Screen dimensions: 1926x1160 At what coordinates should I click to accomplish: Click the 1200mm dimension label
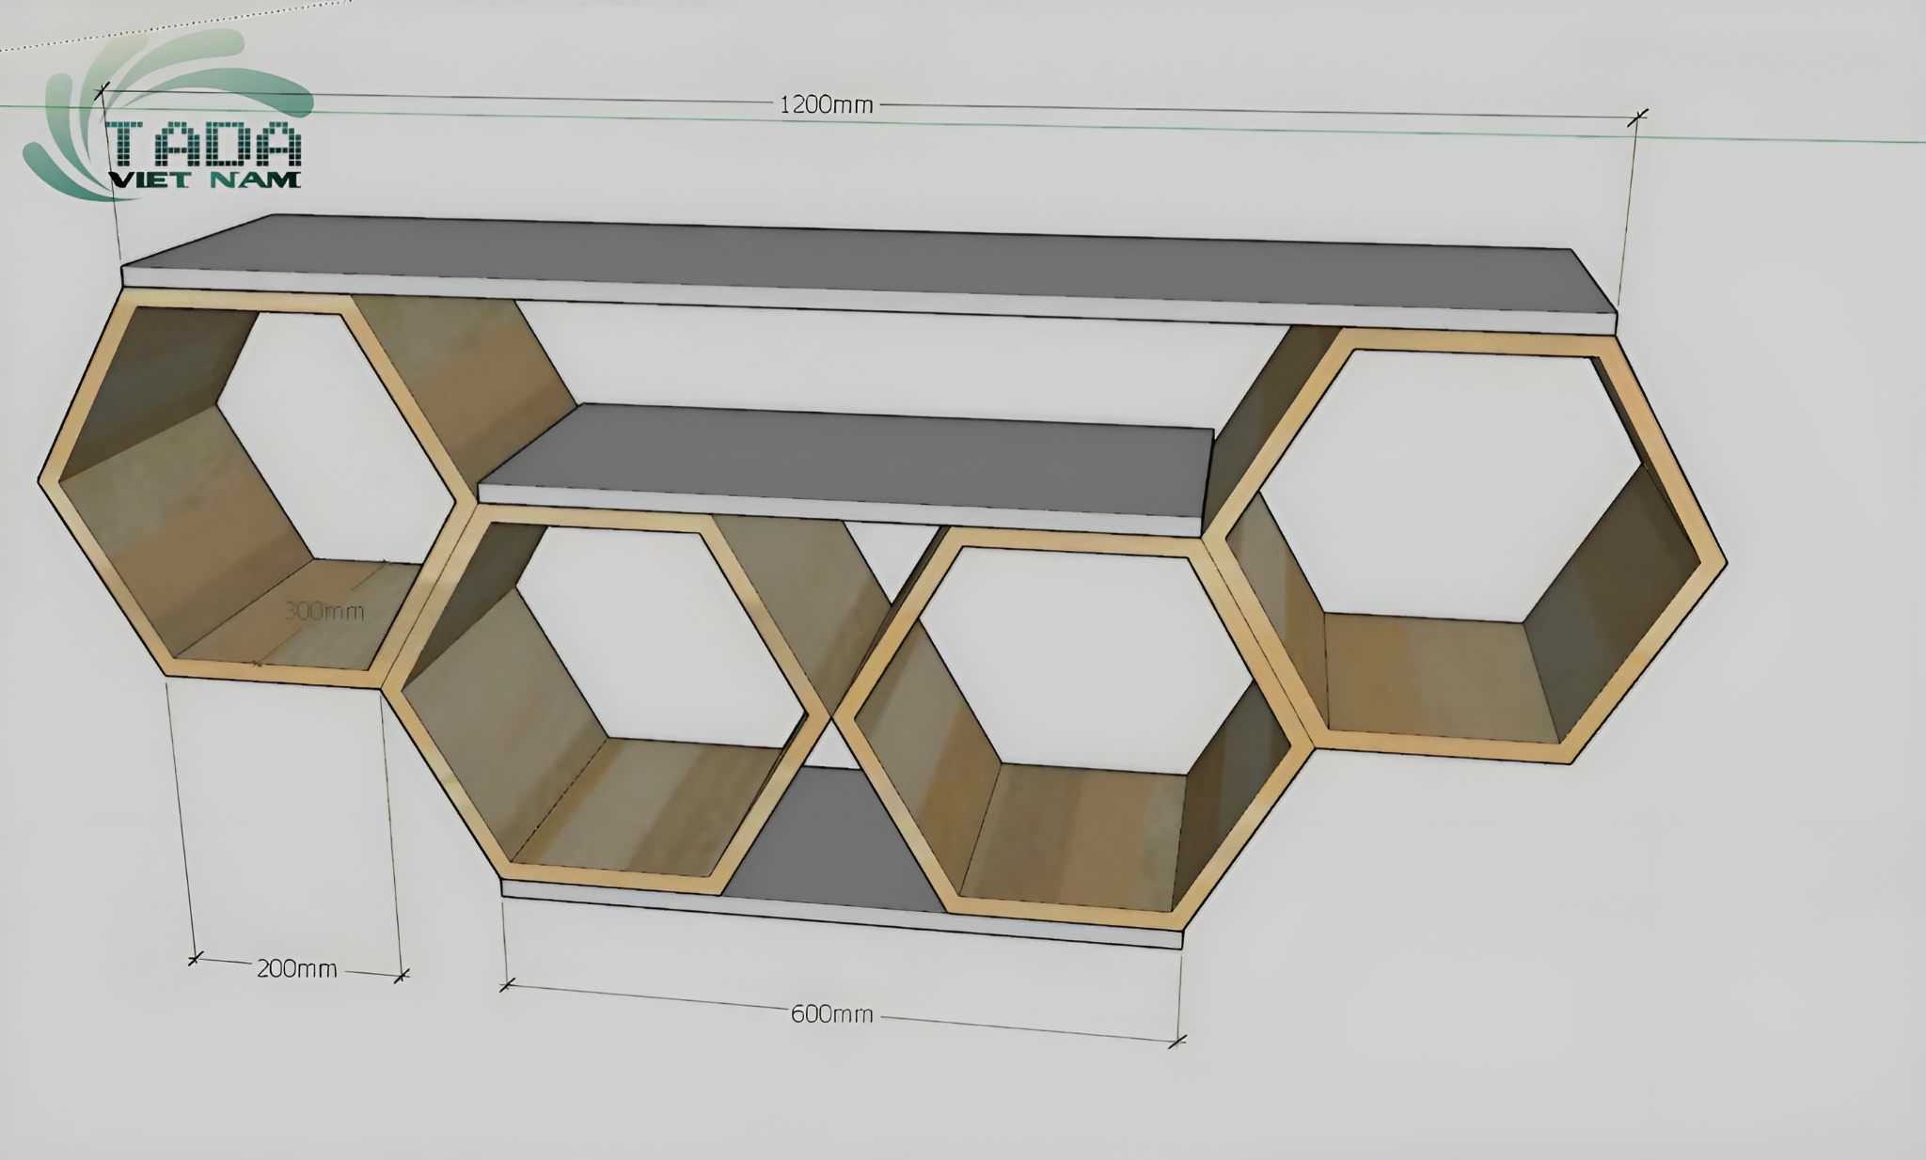coord(827,104)
